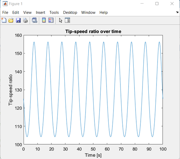Click the New Figure icon
The width and height of the screenshot is (180, 159).
tap(4, 20)
